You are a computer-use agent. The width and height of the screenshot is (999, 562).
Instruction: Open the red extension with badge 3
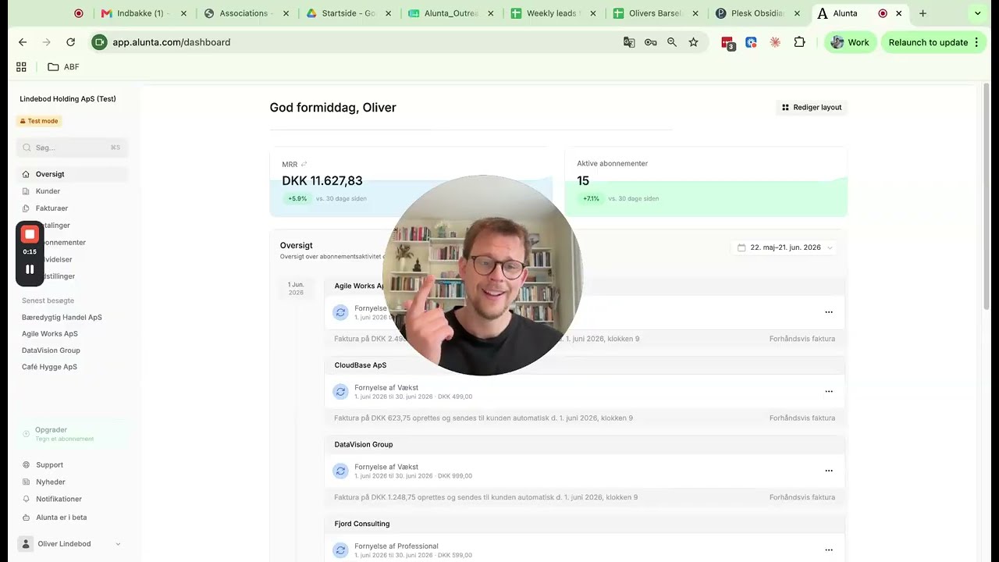[x=727, y=43]
